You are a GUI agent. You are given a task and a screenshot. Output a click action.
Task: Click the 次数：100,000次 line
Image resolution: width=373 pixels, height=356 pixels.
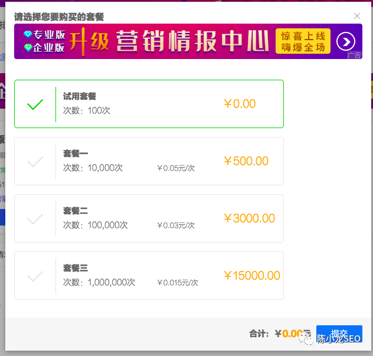tap(95, 225)
